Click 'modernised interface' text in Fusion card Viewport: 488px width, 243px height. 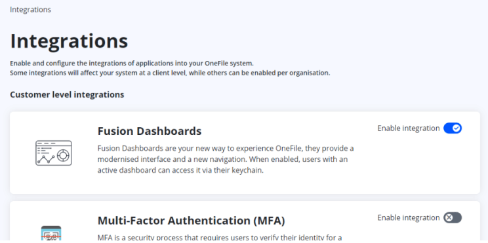point(130,160)
